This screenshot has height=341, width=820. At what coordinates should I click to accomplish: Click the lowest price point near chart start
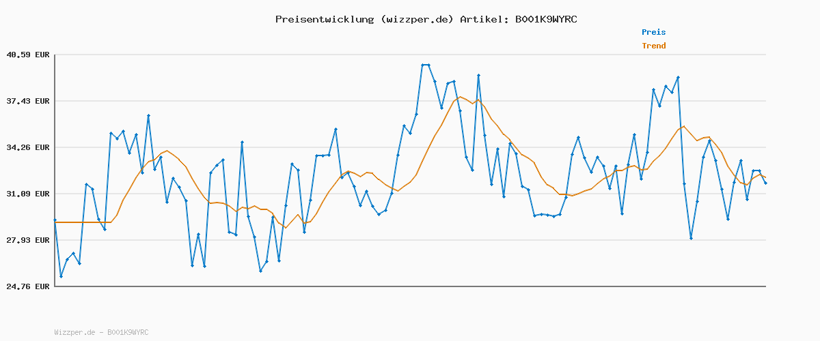tap(61, 276)
